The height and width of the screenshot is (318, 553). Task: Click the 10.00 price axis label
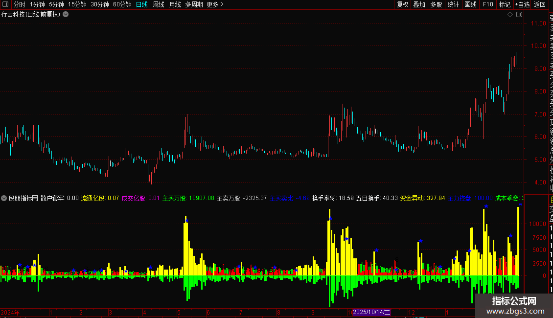point(538,46)
